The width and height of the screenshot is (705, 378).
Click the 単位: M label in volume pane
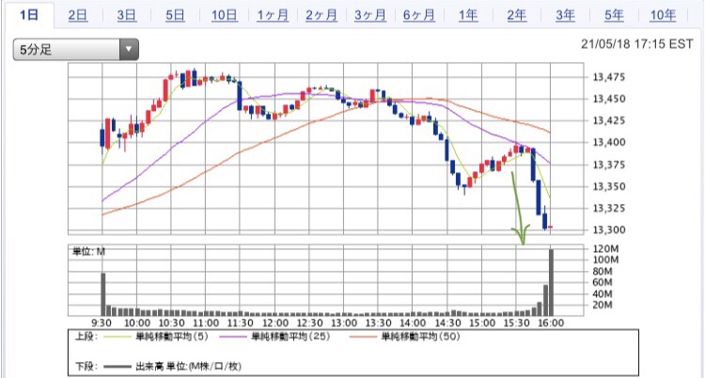pyautogui.click(x=88, y=252)
